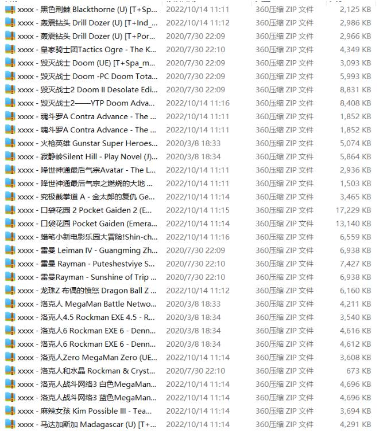The image size is (387, 431).
Task: Select file name 'Drill Dozer (U) [T+Por...'
Action: (x=87, y=36)
